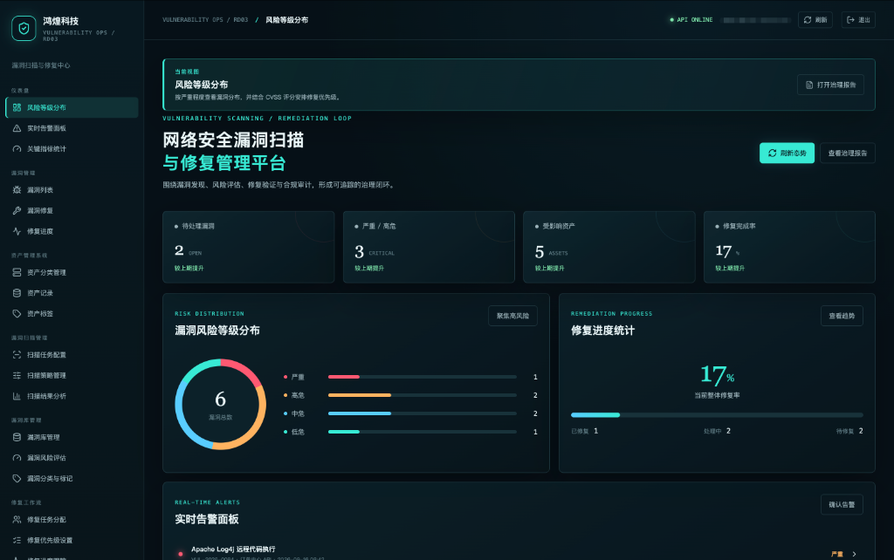Click the pulse icon beside 修复进度
This screenshot has width=894, height=560.
coord(17,231)
